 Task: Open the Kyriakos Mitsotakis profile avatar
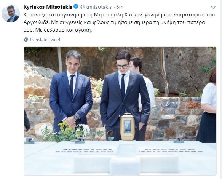point(11,13)
